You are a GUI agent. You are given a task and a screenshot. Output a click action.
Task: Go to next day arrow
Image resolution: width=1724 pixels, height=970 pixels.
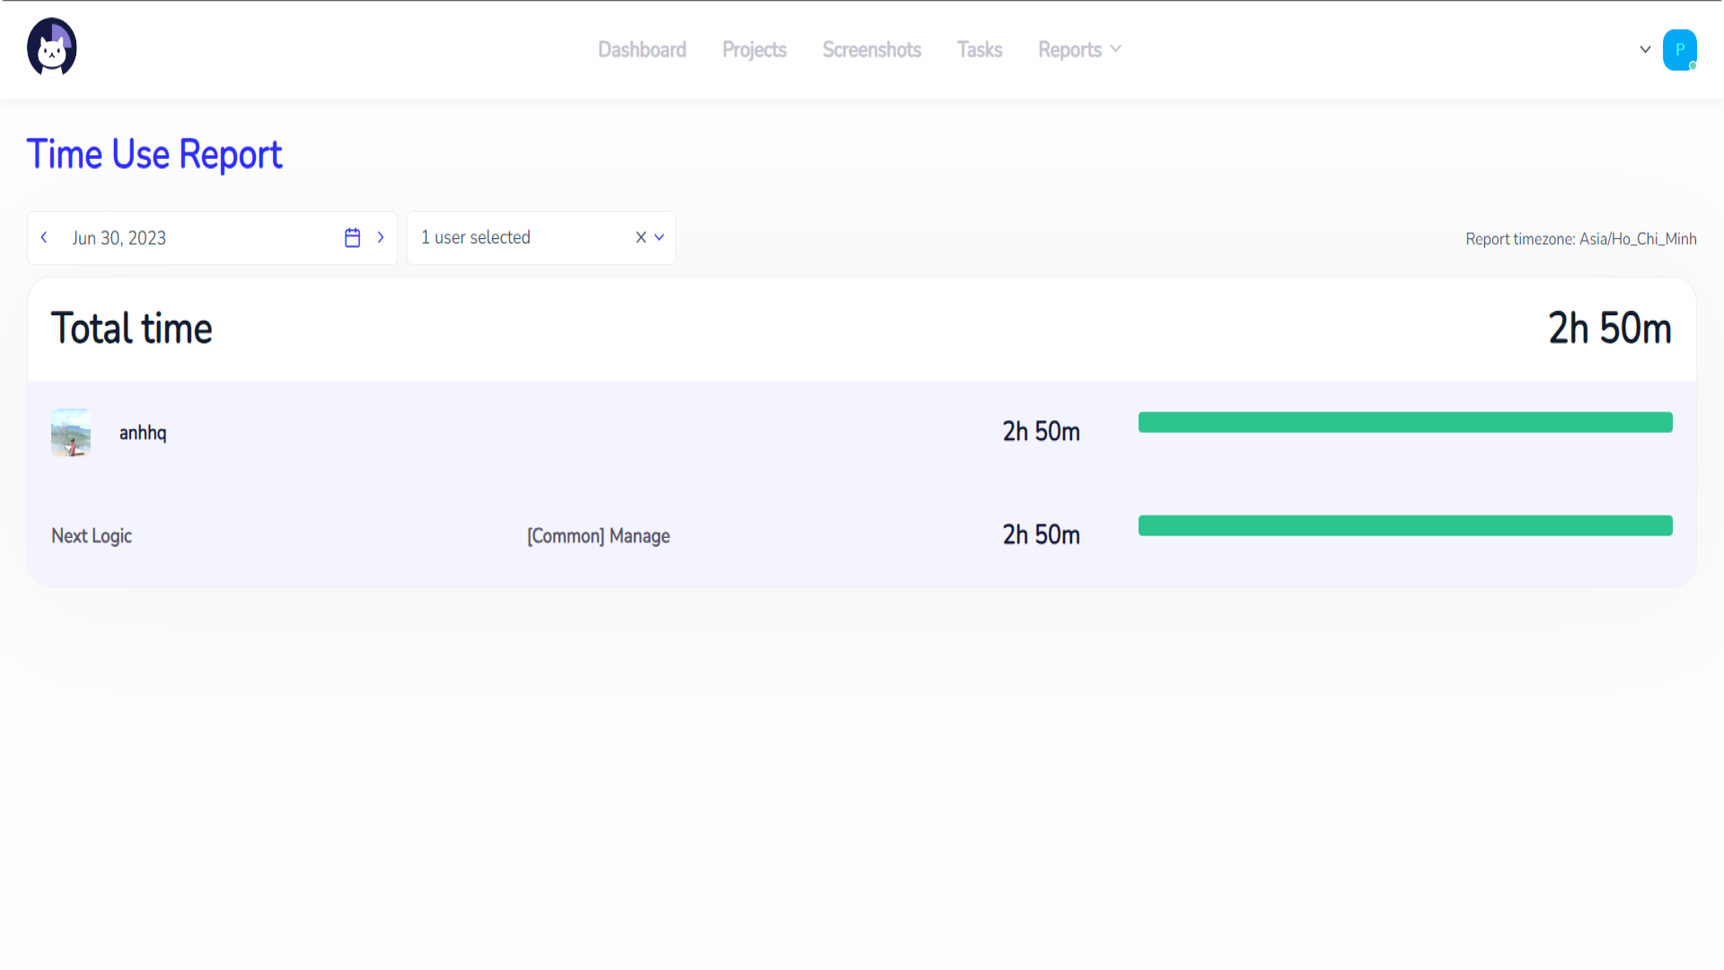pos(381,238)
